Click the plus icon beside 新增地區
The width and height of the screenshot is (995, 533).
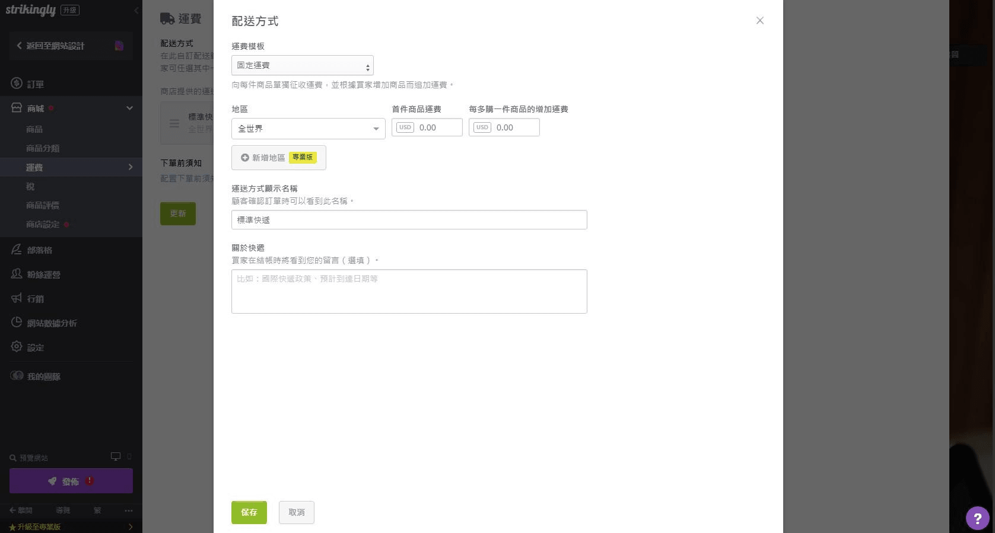[x=245, y=158]
